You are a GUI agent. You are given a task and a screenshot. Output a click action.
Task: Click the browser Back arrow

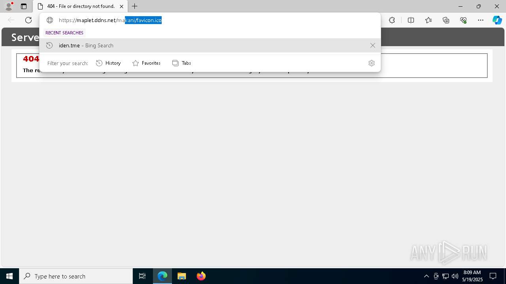click(x=11, y=20)
